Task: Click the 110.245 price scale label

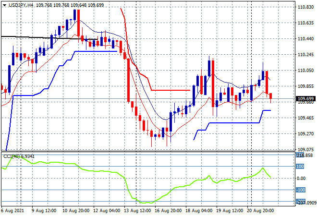Action: click(x=305, y=55)
